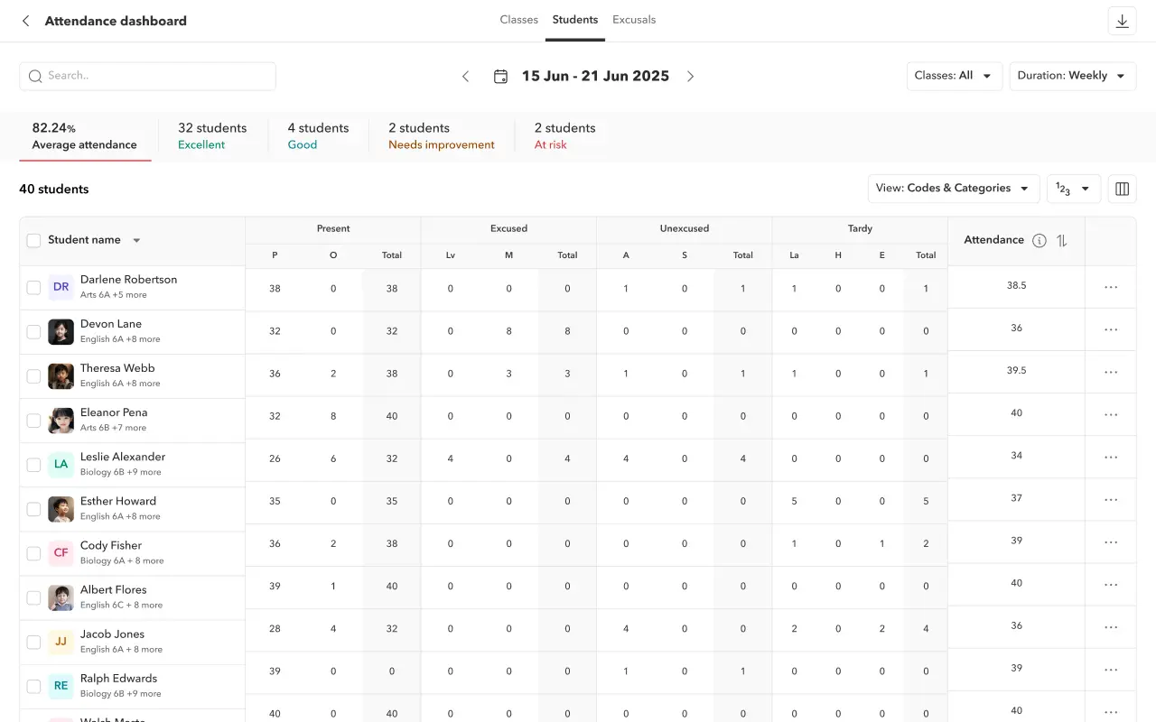The width and height of the screenshot is (1156, 722).
Task: Toggle the select-all students checkbox
Action: point(33,240)
